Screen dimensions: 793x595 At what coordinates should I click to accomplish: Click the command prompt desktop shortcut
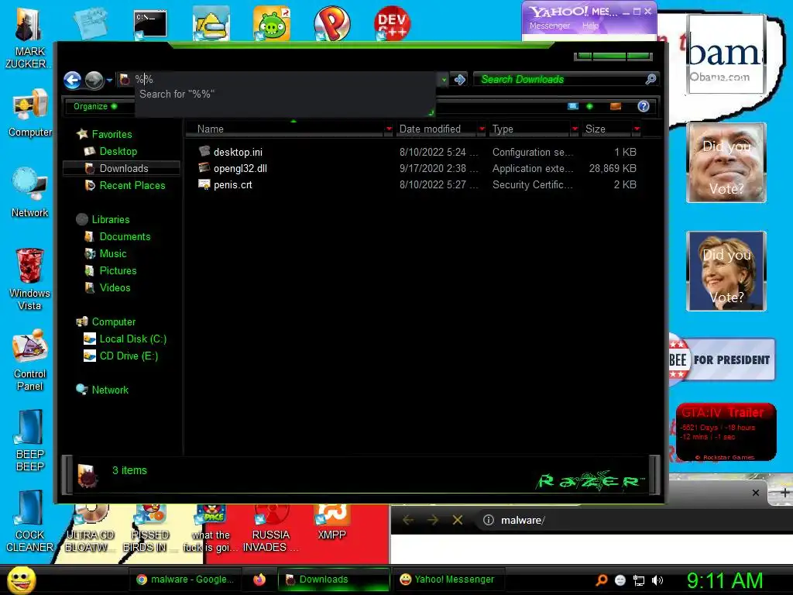(x=150, y=24)
